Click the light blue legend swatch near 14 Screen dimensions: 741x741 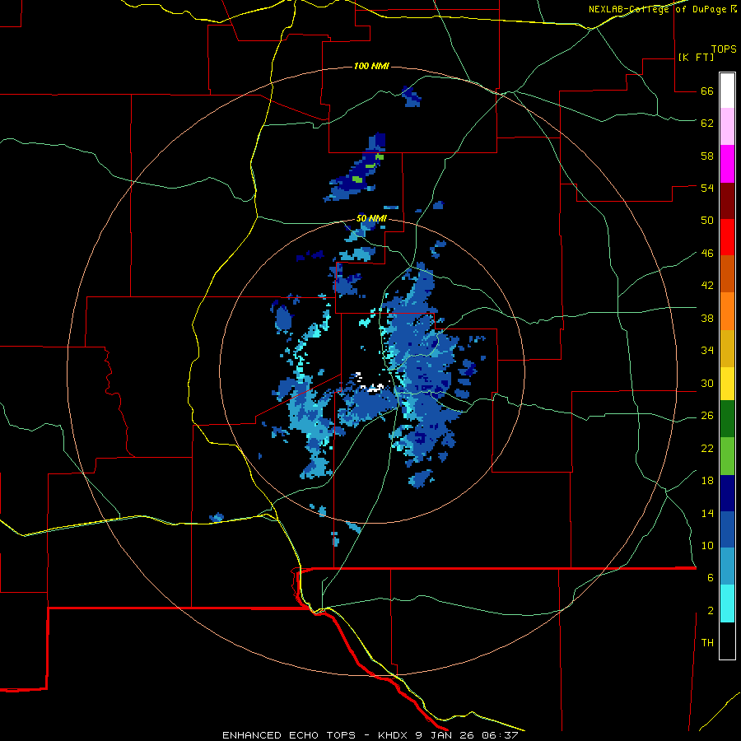(x=727, y=566)
